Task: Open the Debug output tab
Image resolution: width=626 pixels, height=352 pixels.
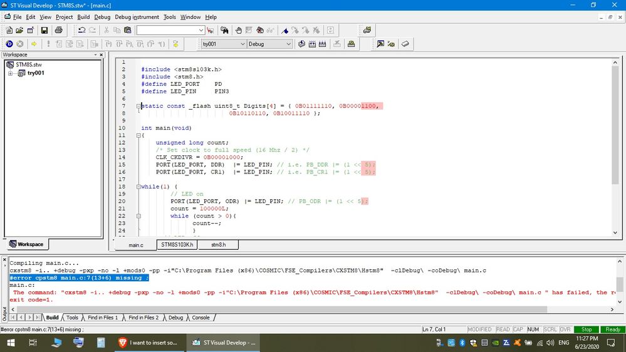Action: [x=175, y=318]
